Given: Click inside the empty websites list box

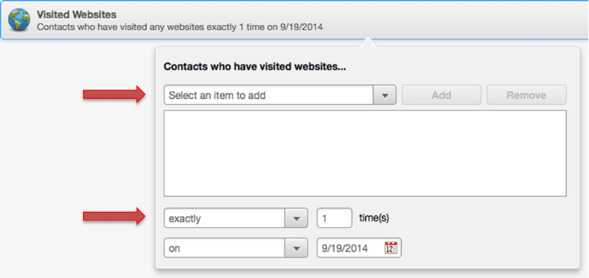Looking at the screenshot, I should pos(365,153).
